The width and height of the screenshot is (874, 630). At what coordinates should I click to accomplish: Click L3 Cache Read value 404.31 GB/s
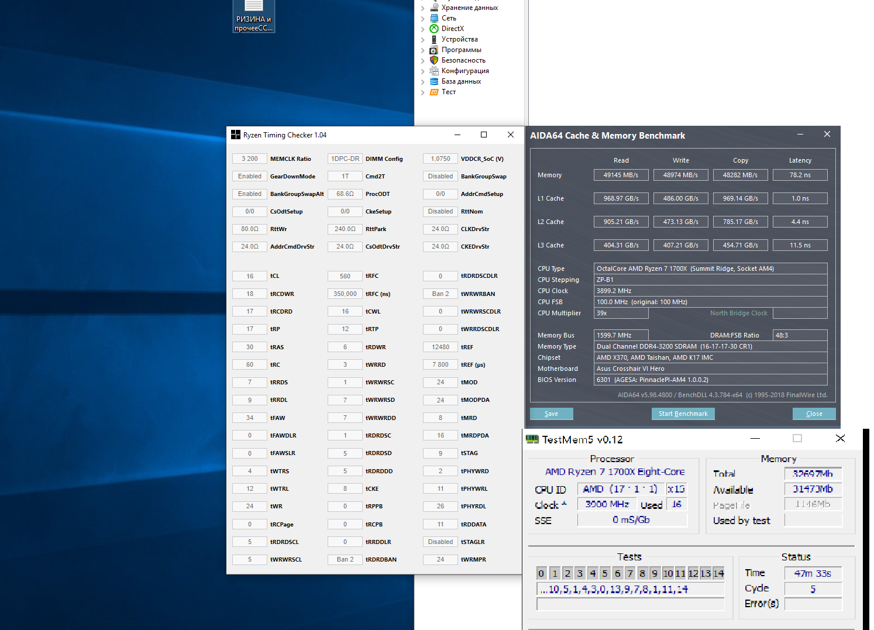click(x=621, y=245)
